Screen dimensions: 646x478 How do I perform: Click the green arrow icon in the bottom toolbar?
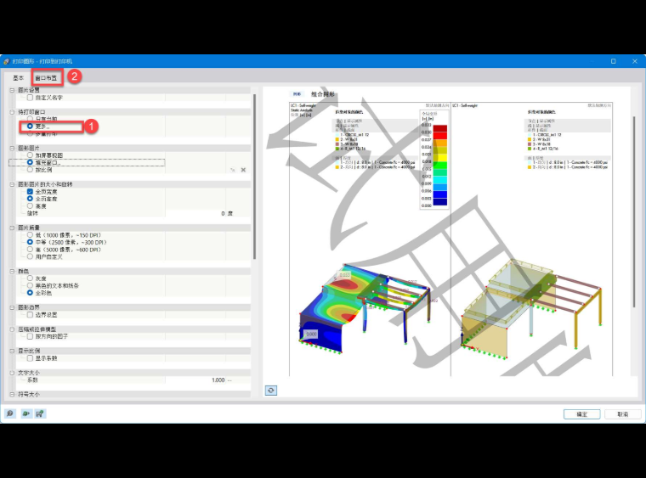tap(25, 413)
